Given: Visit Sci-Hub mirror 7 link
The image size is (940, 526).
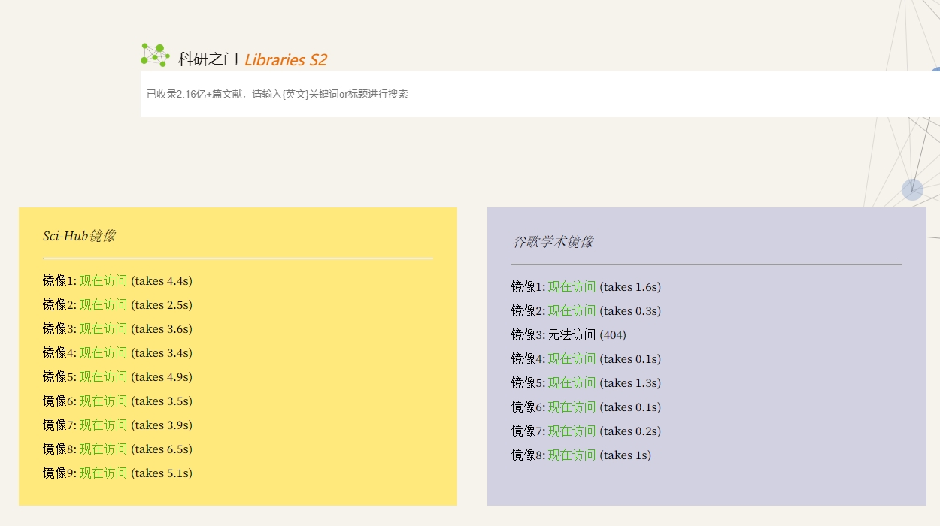Looking at the screenshot, I should click(x=104, y=425).
